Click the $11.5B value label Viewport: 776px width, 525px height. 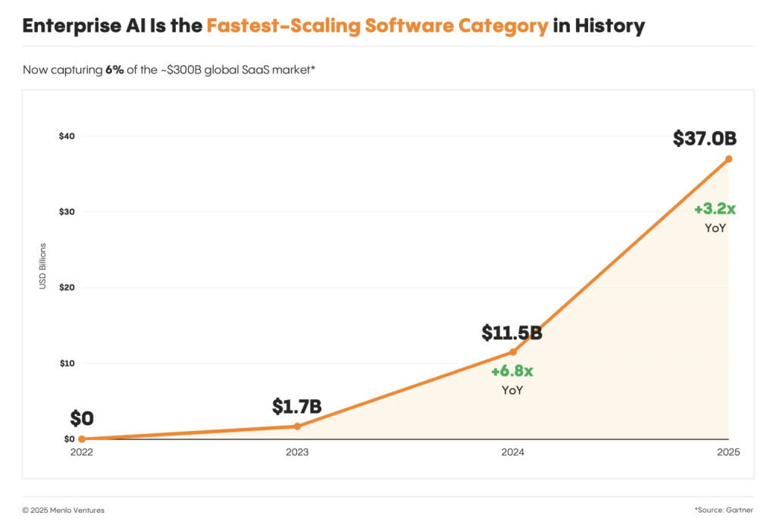(x=512, y=333)
